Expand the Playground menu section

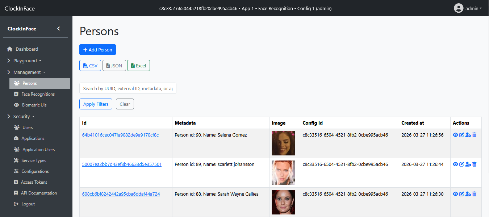point(25,60)
